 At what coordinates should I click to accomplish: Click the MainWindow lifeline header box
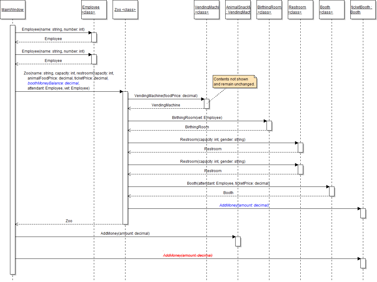(x=13, y=10)
